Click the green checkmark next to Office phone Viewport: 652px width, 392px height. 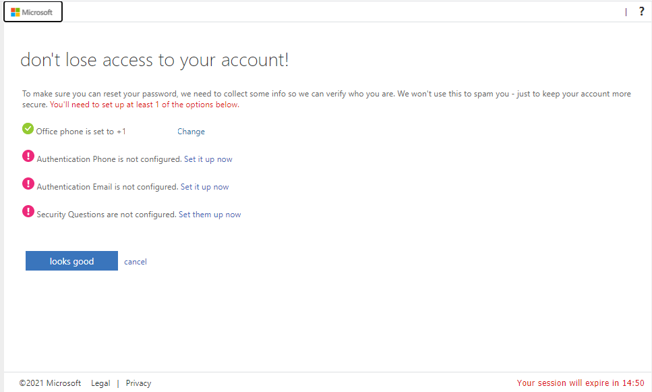coord(28,129)
